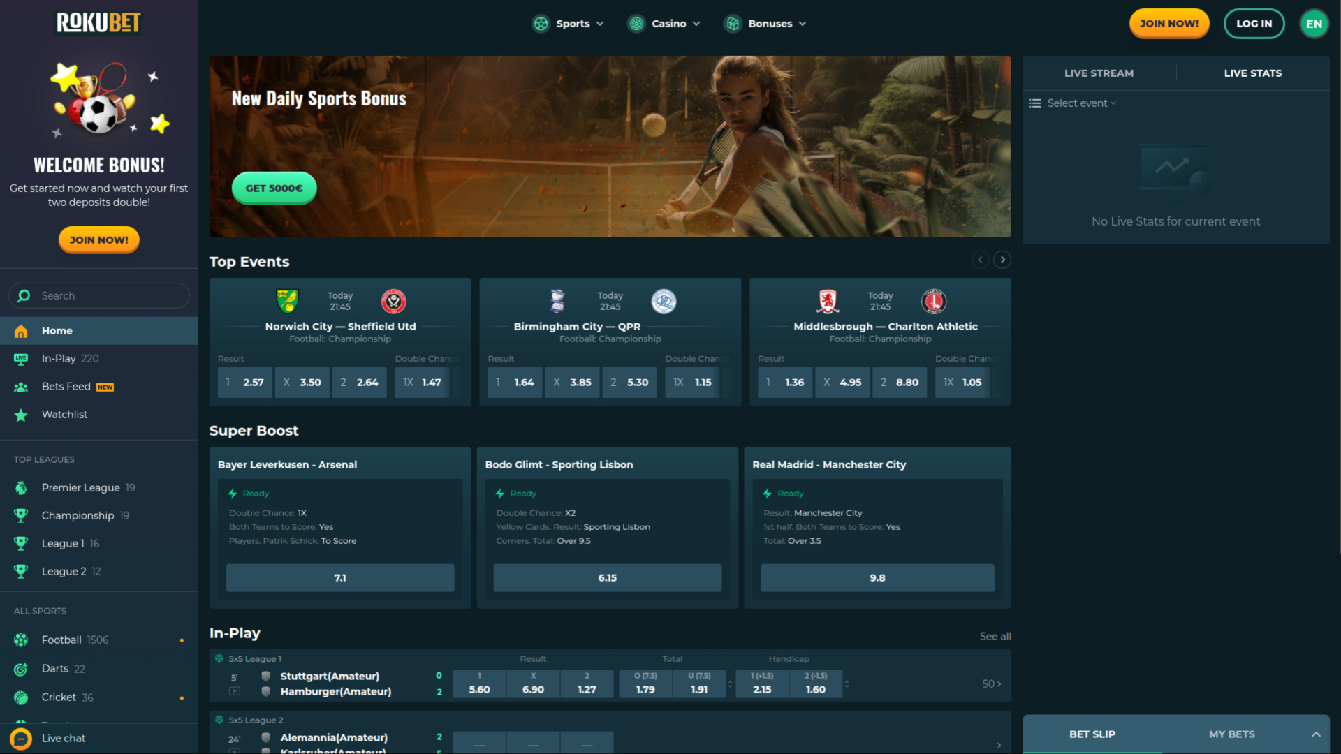Click the Bonuses gift icon in top menu
This screenshot has height=754, width=1341.
[x=733, y=24]
